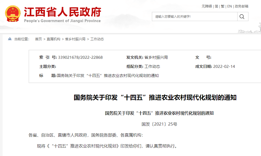Viewport: 261px width, 156px height.
Task: Click the home icon beside 当前位置
Action: click(10, 39)
